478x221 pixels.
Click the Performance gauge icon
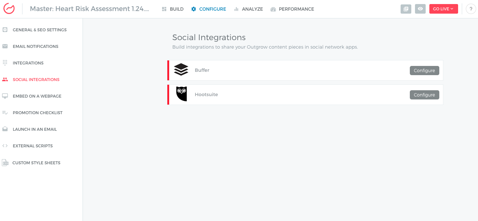point(273,9)
